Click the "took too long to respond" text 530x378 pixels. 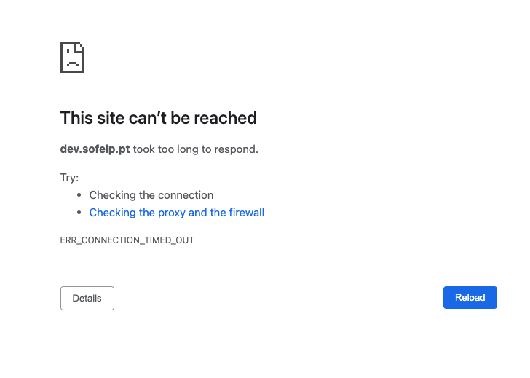[x=195, y=149]
